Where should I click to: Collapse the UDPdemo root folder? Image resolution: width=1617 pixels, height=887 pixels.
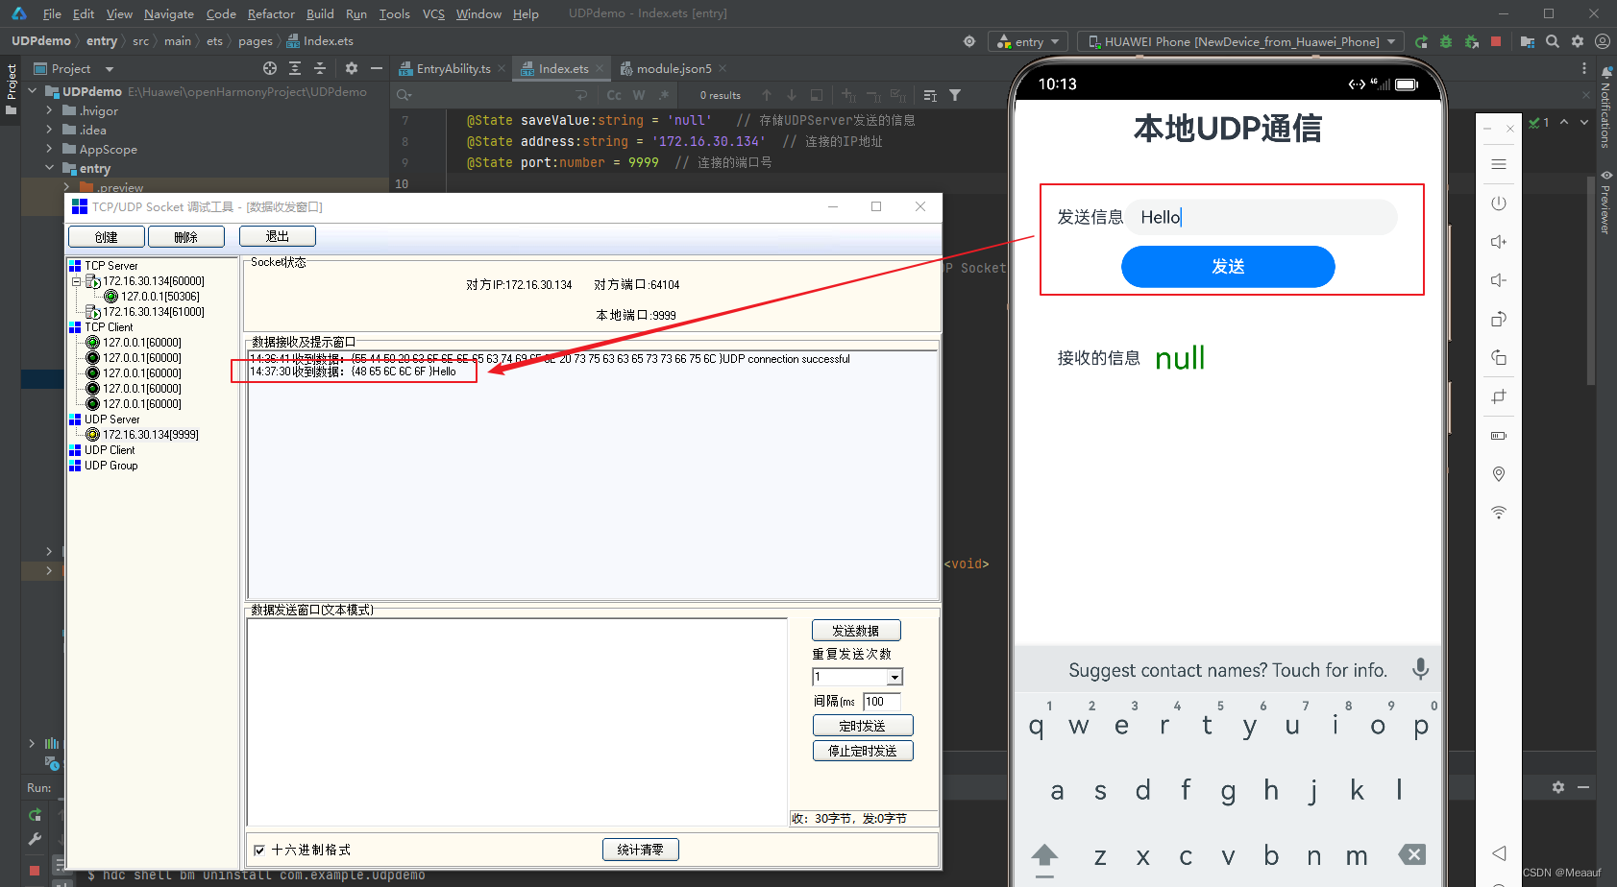click(x=33, y=91)
